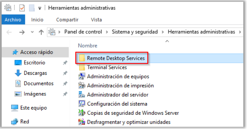Click the properties icon in title bar
Screen dimensions: 247x129
22,8
